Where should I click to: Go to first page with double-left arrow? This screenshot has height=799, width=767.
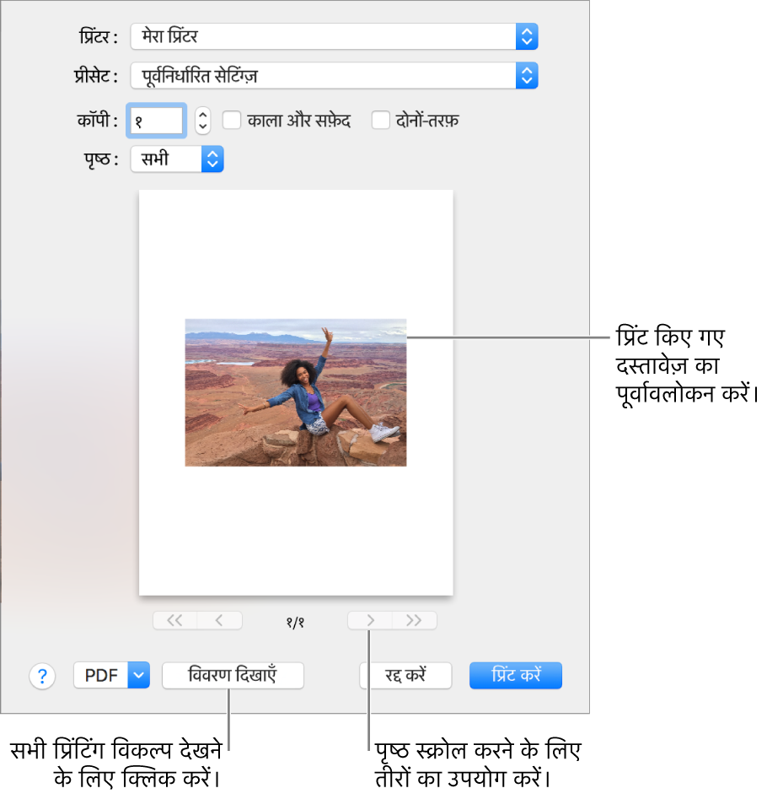175,620
